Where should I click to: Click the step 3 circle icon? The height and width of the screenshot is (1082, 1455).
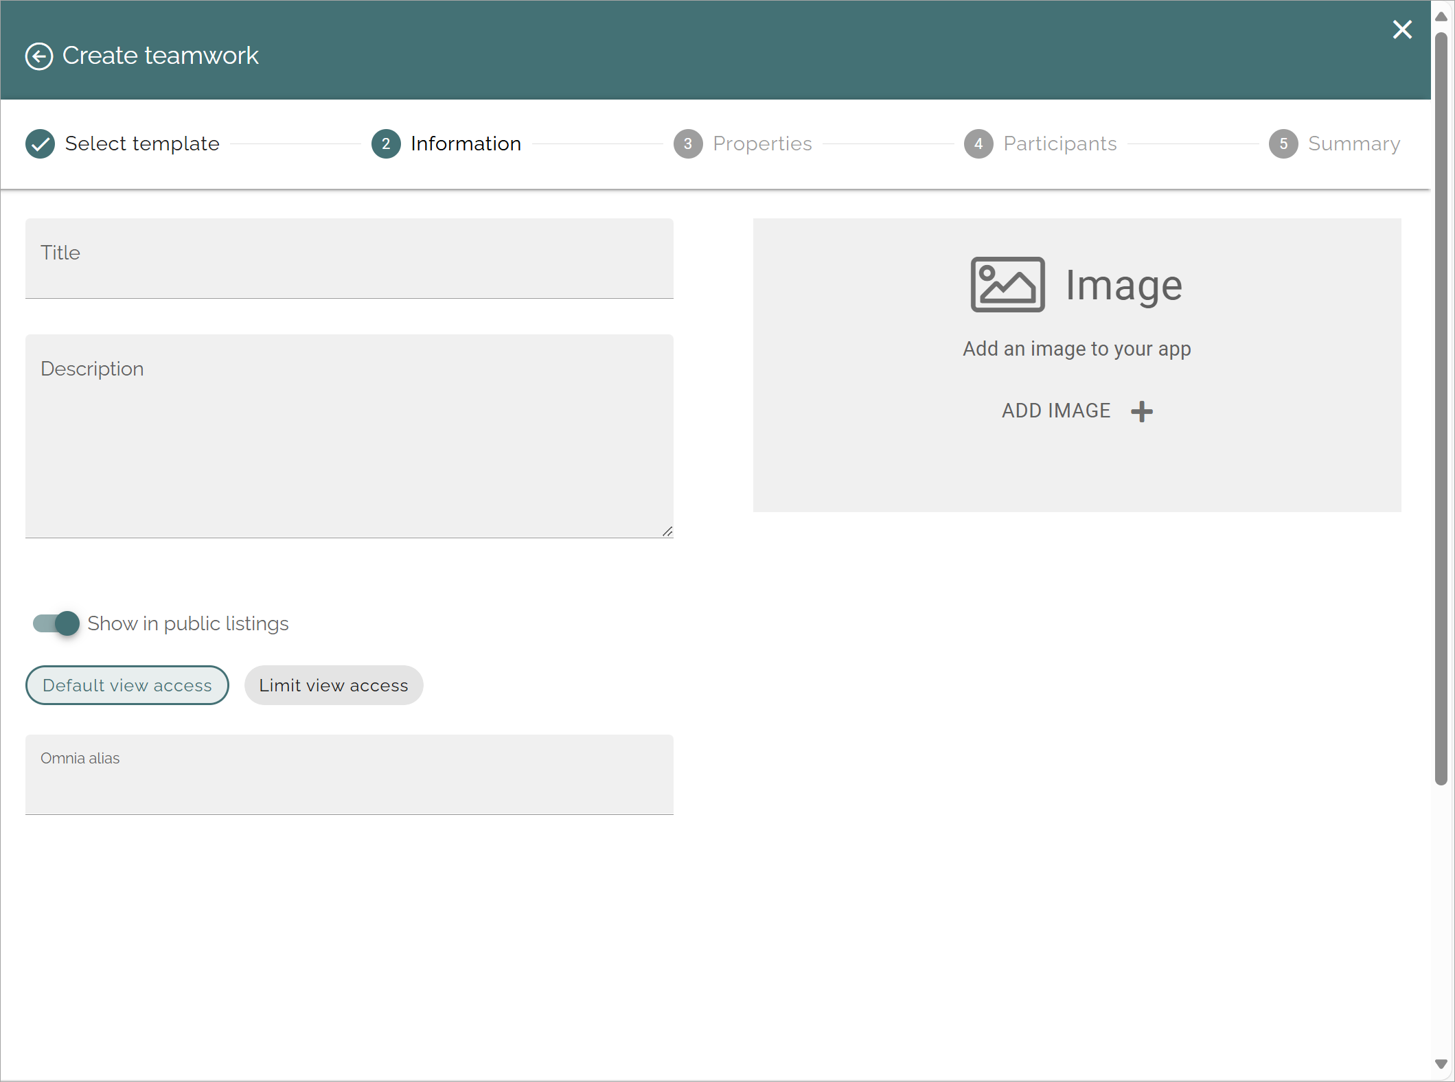click(688, 143)
